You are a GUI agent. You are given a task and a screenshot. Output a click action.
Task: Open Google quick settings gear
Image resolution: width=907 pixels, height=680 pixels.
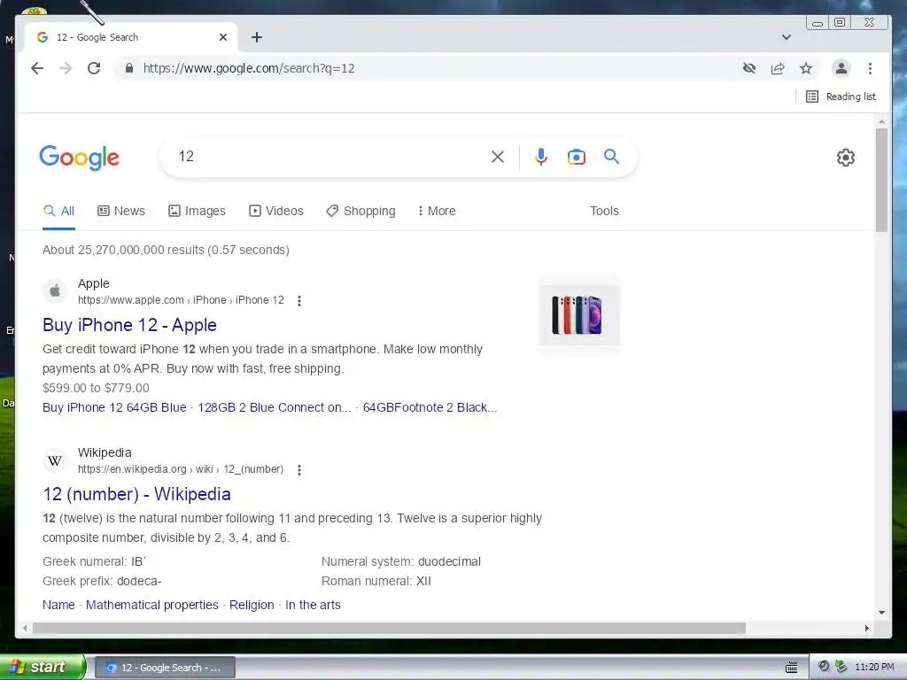[846, 158]
